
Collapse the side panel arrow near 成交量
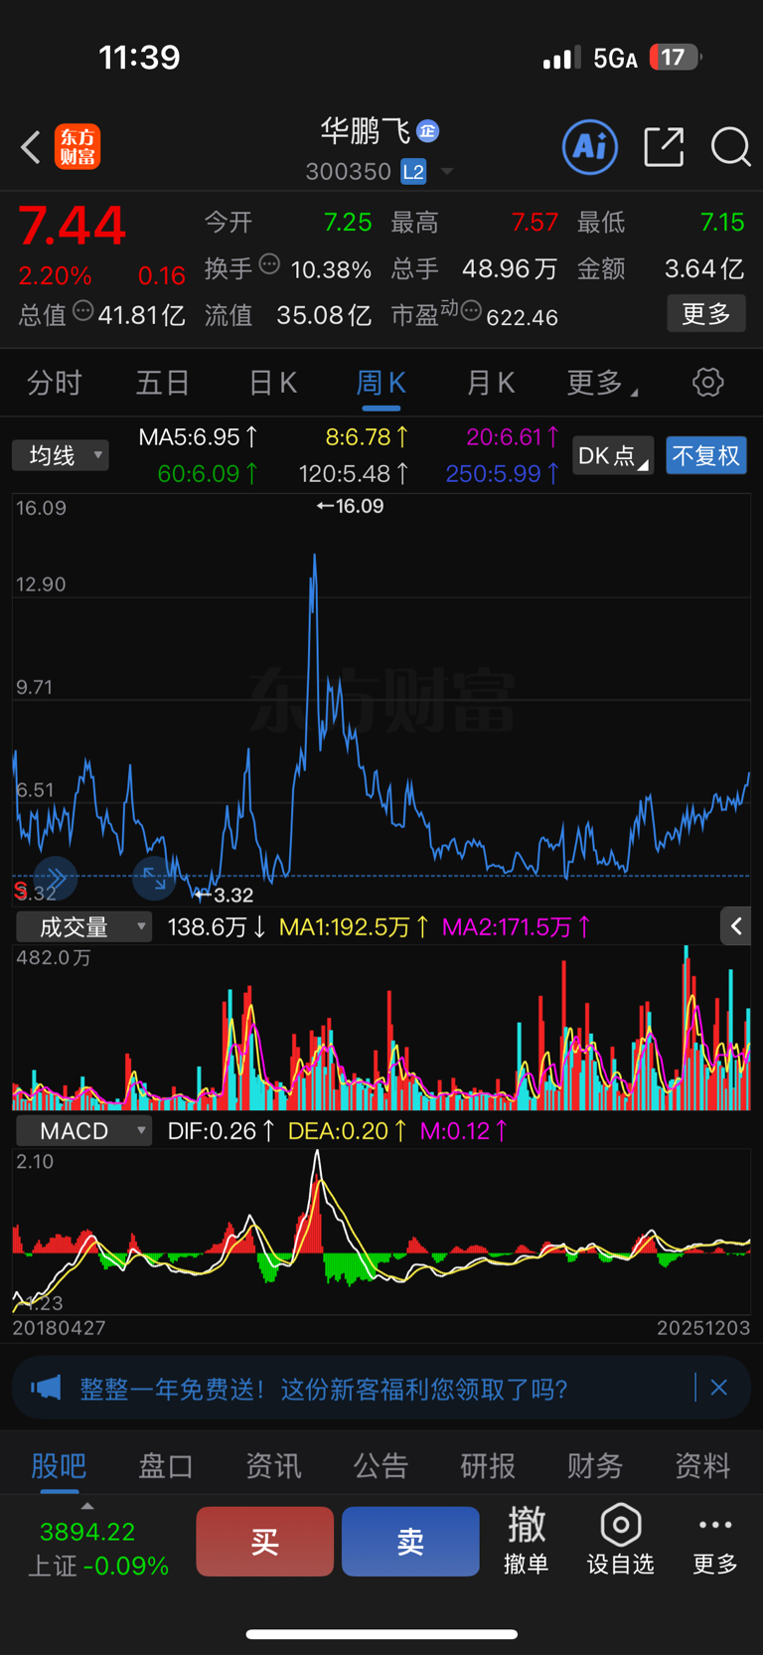pos(736,926)
